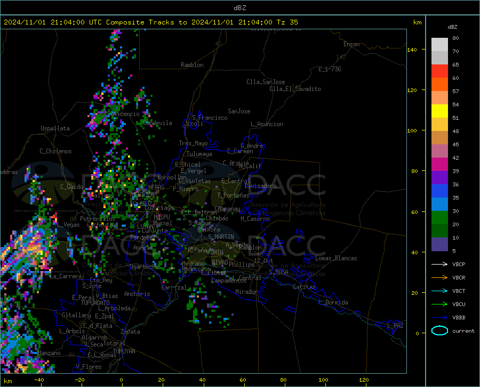Click the M_Caseros map label
Image resolution: width=480 pixels, height=387 pixels.
pyautogui.click(x=255, y=219)
